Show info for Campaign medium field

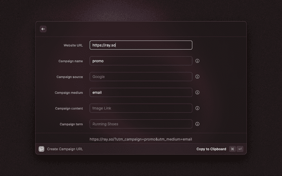click(197, 92)
